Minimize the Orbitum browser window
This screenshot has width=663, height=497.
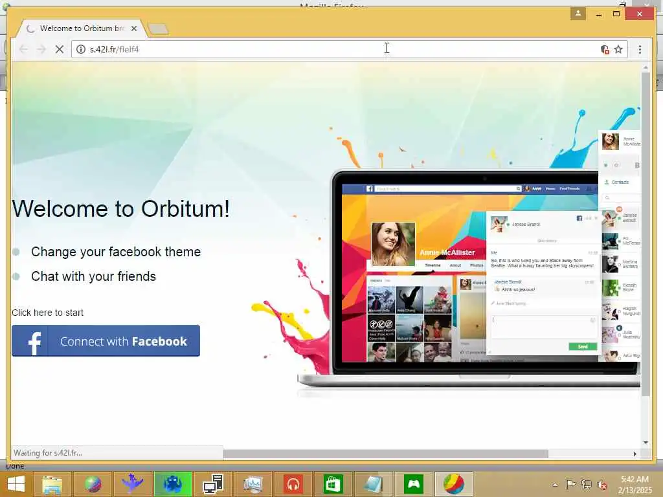coord(599,14)
